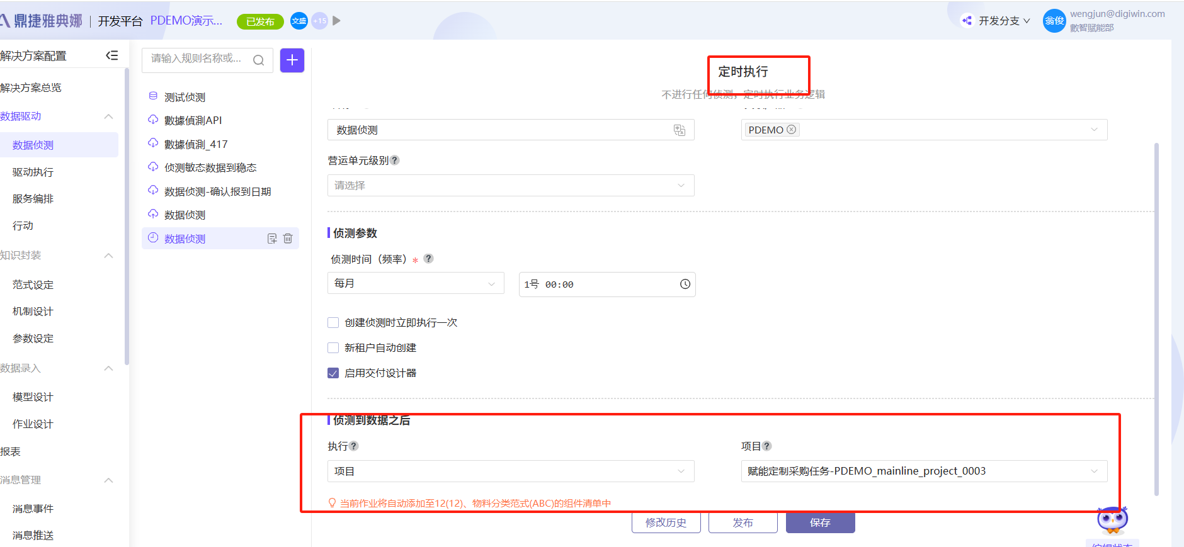The width and height of the screenshot is (1184, 547).
Task: Collapse the 数据驱动 section
Action: (x=108, y=116)
